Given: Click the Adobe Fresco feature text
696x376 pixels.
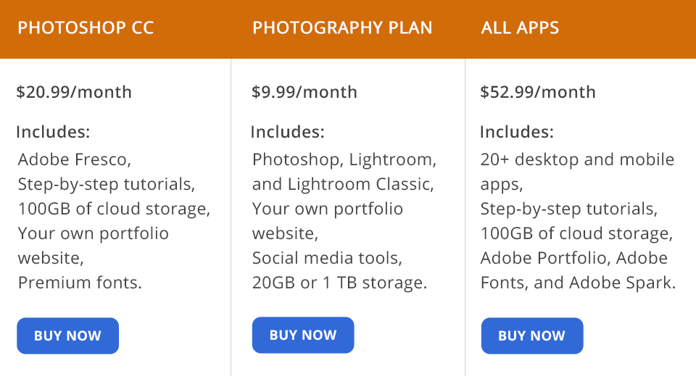Looking at the screenshot, I should pyautogui.click(x=75, y=159).
